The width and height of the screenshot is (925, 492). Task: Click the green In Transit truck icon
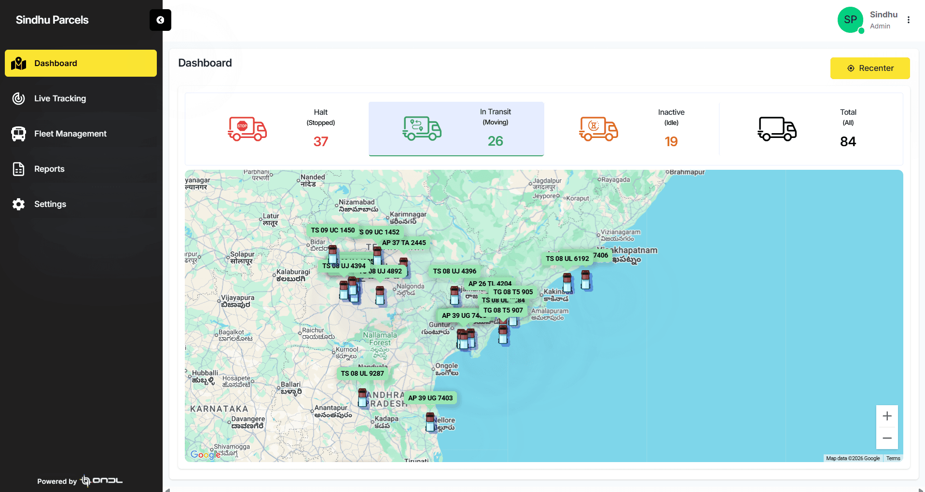422,128
